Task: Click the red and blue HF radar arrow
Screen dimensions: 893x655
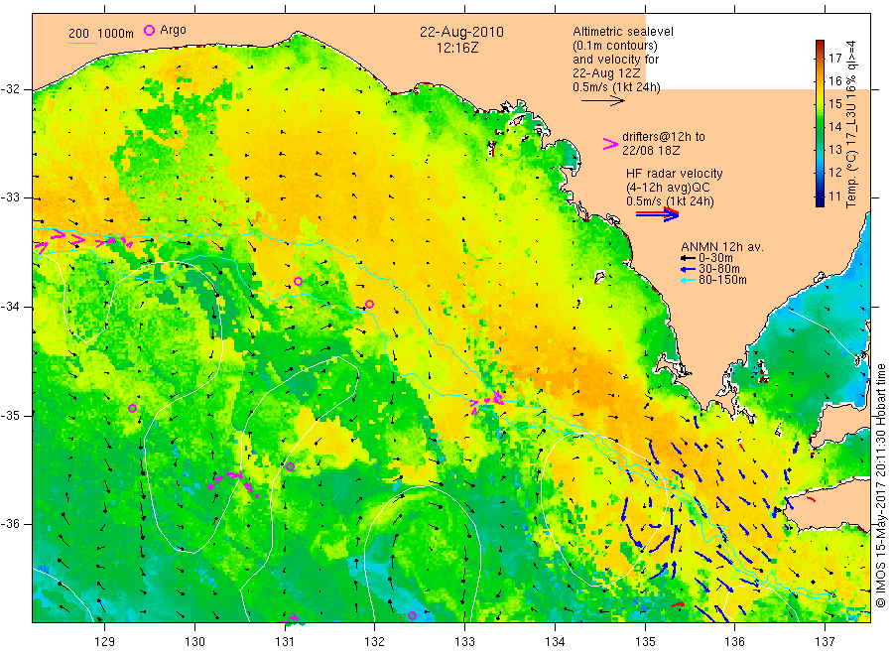Action: [657, 214]
